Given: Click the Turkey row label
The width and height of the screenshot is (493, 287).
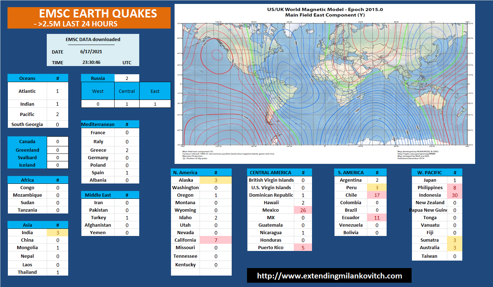Looking at the screenshot, I should tap(98, 217).
